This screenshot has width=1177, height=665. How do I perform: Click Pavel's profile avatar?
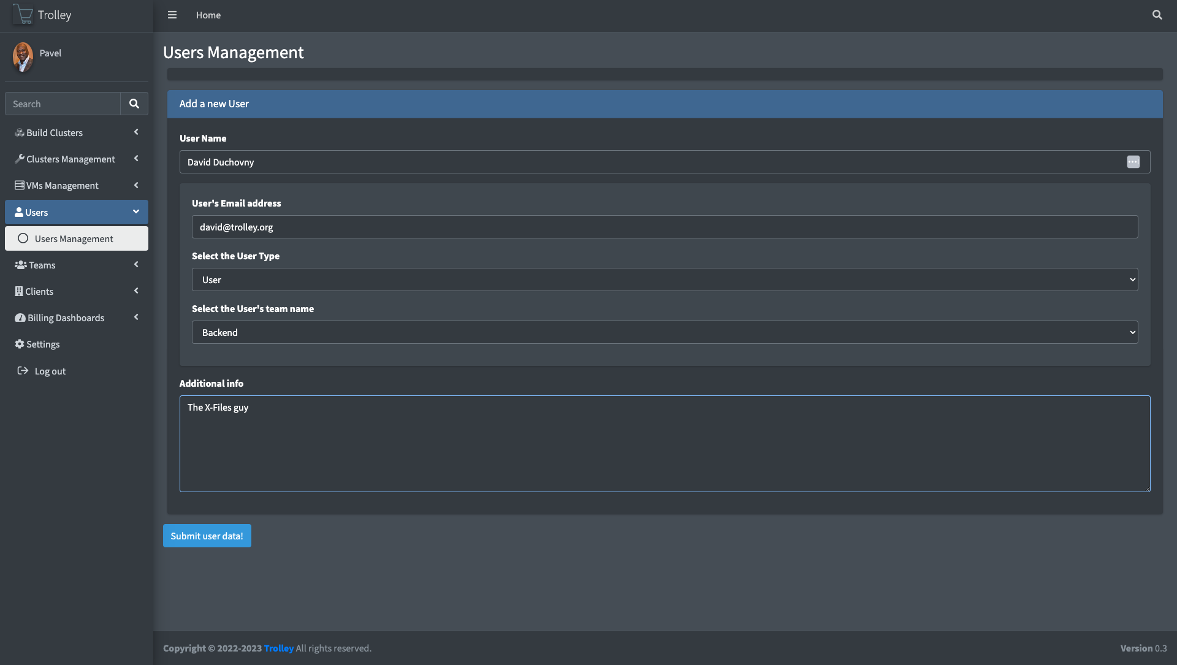pyautogui.click(x=23, y=56)
